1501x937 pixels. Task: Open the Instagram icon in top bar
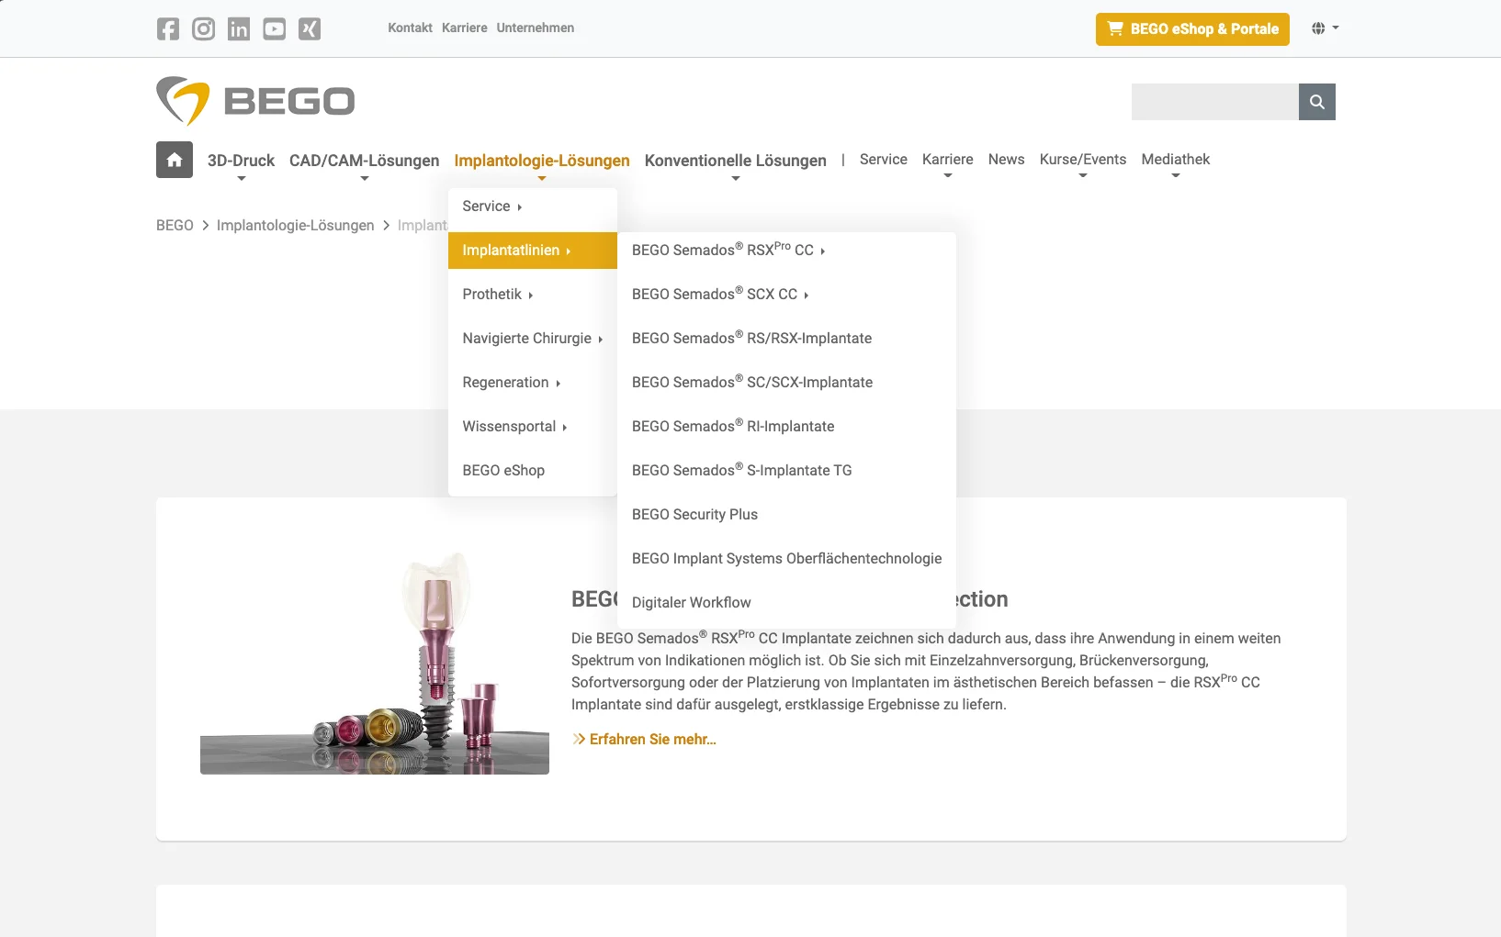(x=204, y=28)
